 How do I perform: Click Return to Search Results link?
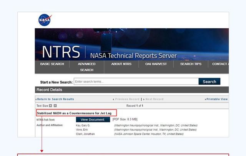[x=55, y=99]
